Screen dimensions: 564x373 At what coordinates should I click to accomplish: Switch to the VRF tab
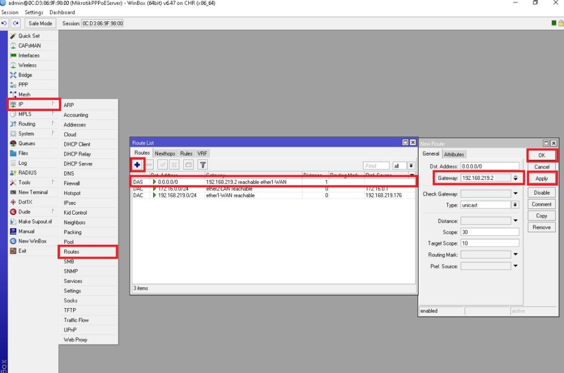(202, 153)
